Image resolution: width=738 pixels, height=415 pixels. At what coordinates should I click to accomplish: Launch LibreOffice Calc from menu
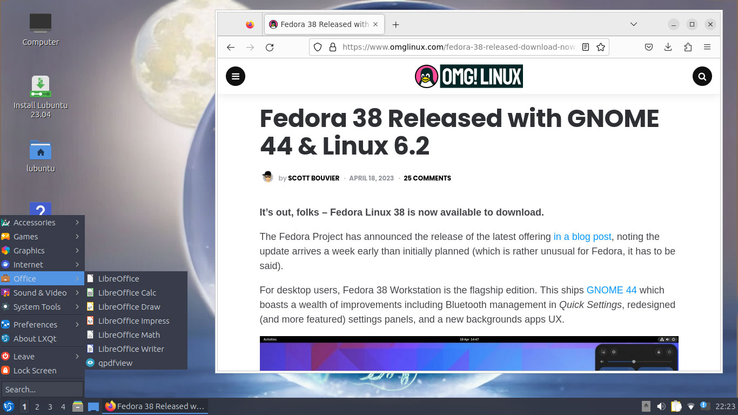(x=136, y=293)
